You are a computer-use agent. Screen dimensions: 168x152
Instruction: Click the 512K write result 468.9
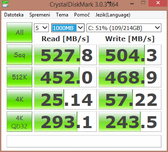click(x=130, y=77)
